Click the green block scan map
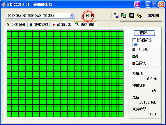 [x=65, y=73]
